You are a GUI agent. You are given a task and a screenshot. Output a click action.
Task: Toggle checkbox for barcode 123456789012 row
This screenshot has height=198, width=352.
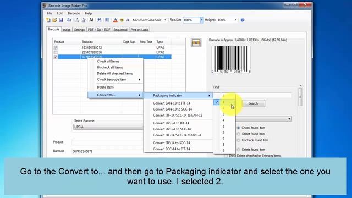coord(56,48)
